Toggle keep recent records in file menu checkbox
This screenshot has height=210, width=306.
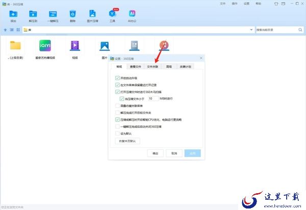click(x=117, y=85)
